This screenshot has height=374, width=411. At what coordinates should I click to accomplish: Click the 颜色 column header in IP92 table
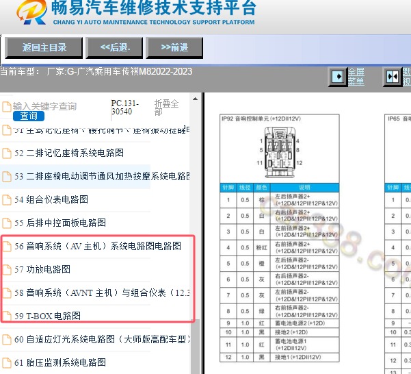261,188
